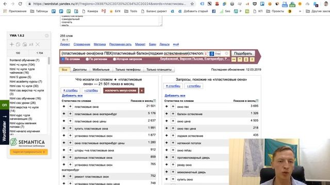Reload the Wordstat page

point(20,4)
